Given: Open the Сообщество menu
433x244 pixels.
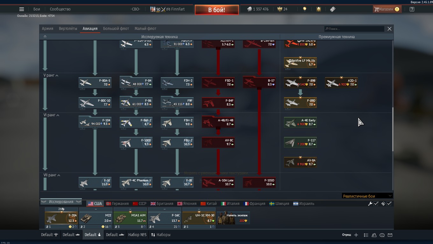Looking at the screenshot, I should 60,9.
